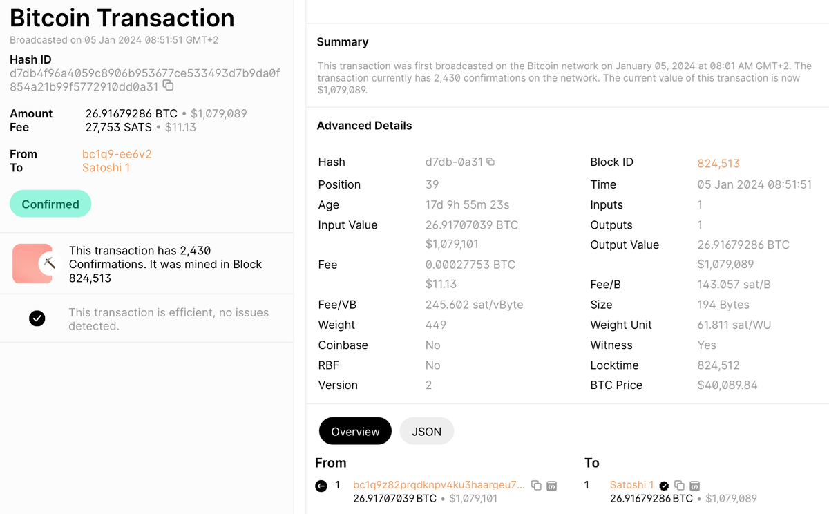Click the black checkmark efficiency icon
Image resolution: width=829 pixels, height=514 pixels.
click(37, 318)
